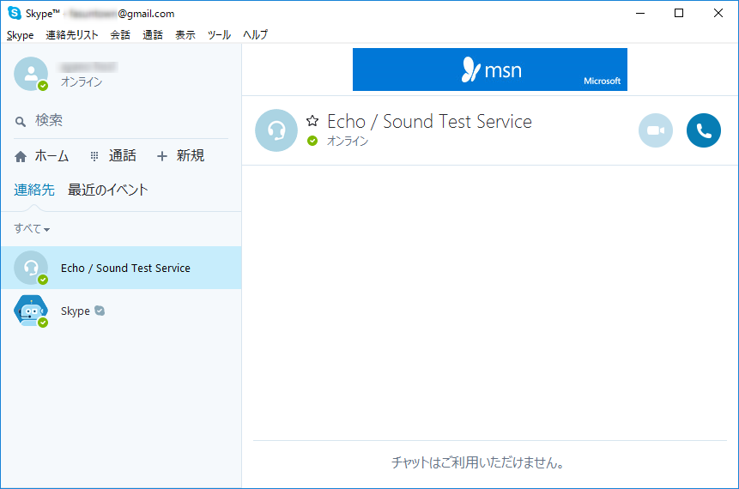Screen dimensions: 739x489
Task: Open your own profile avatar
Action: 31,74
